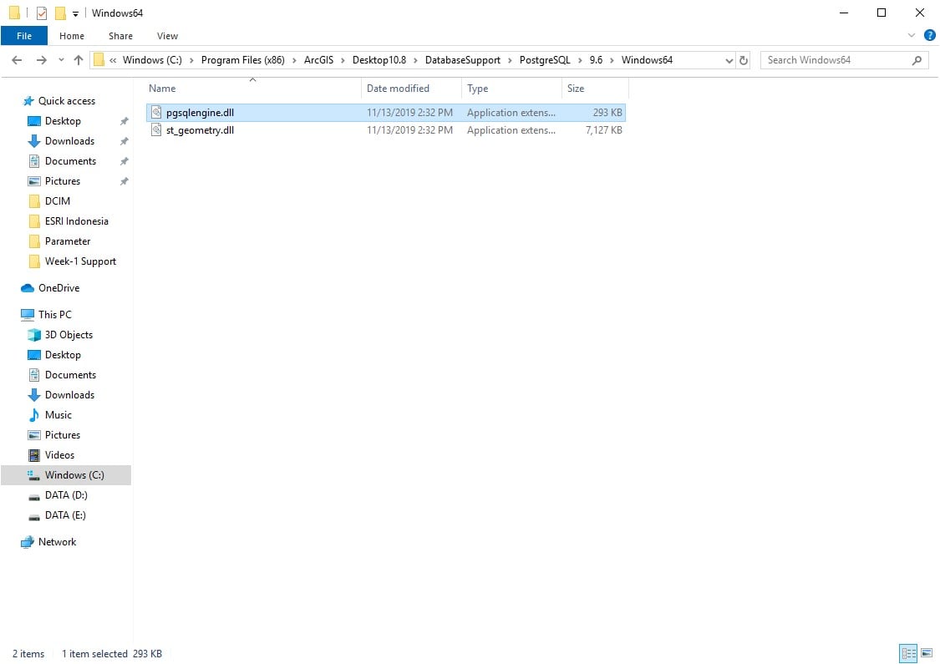The height and width of the screenshot is (664, 940).
Task: Open the File menu tab
Action: [x=24, y=36]
